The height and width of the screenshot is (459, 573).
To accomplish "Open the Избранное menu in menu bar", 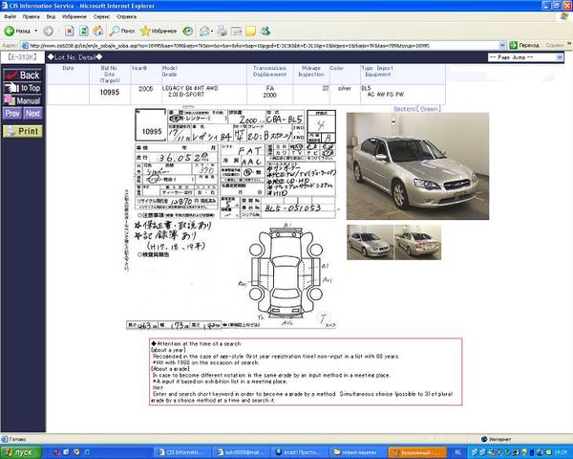I will pos(74,17).
